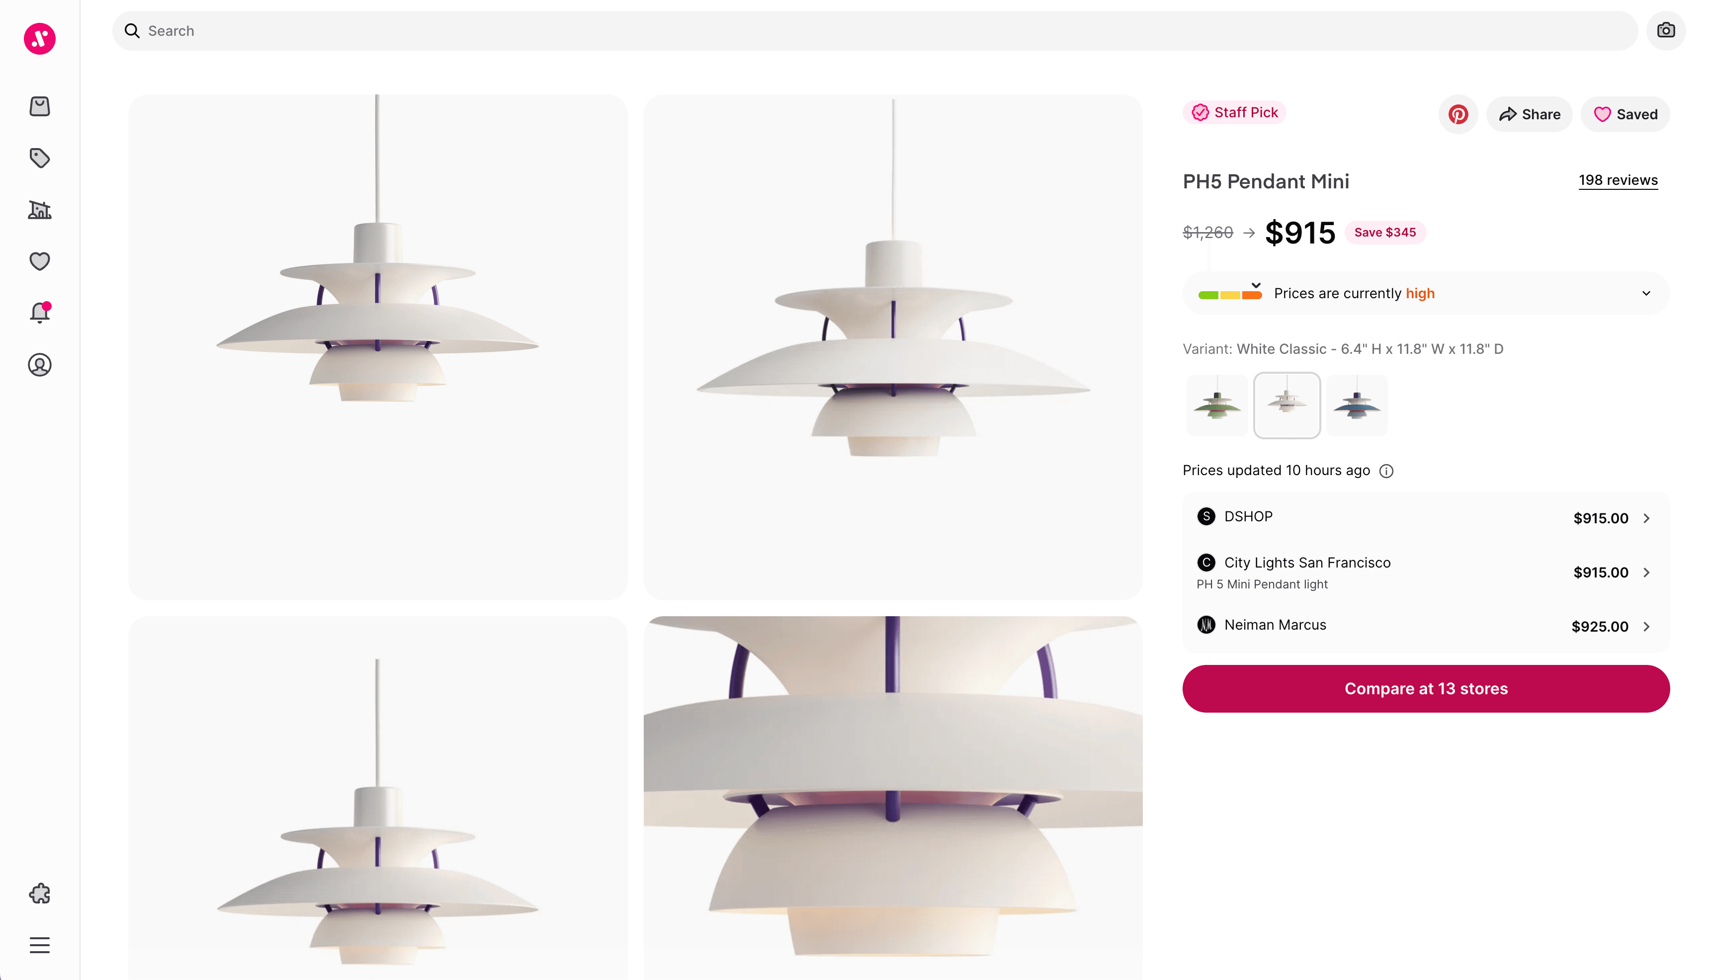Click into the Search field
The height and width of the screenshot is (980, 1713).
(x=875, y=31)
